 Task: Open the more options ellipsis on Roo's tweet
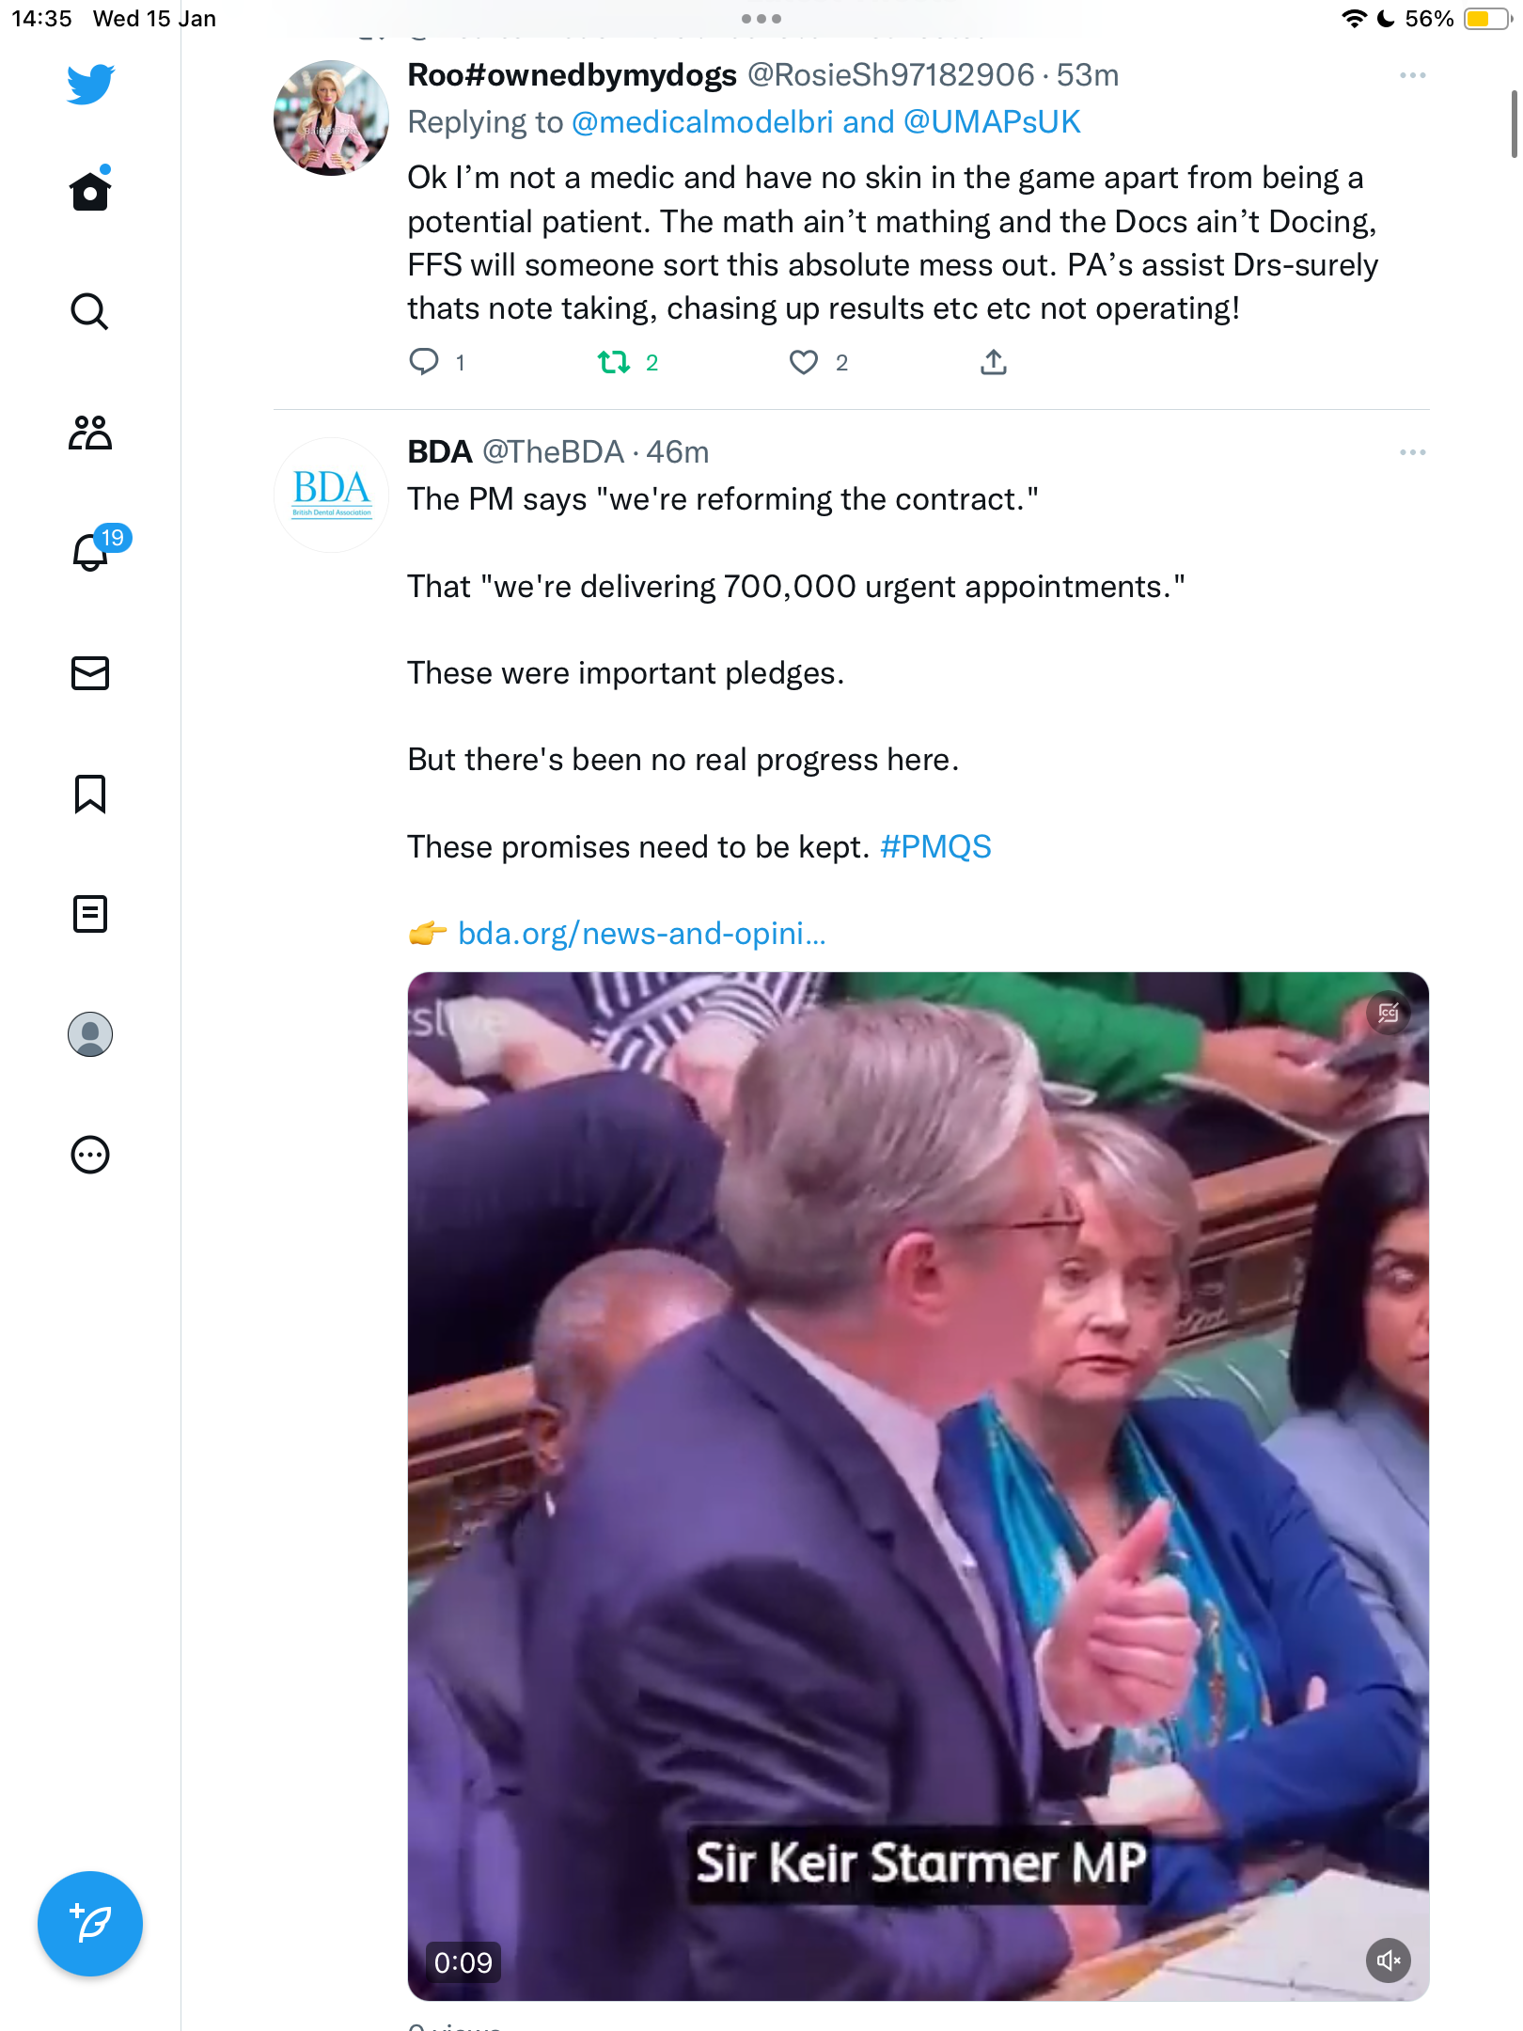coord(1412,75)
